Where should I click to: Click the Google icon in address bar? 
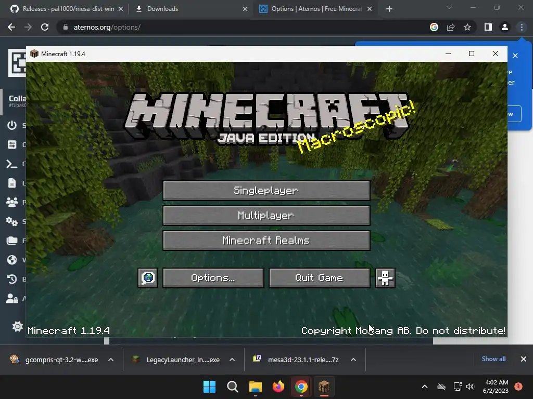point(434,27)
